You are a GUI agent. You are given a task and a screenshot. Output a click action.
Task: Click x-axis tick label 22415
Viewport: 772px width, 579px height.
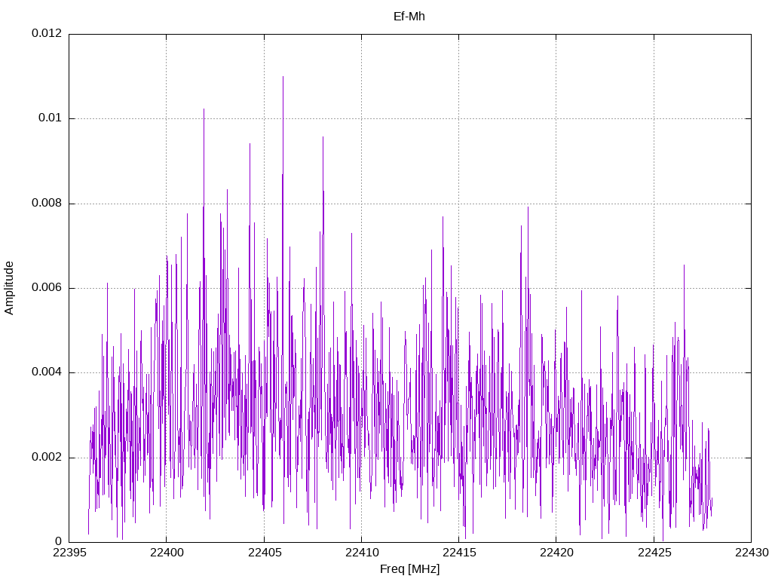(459, 553)
